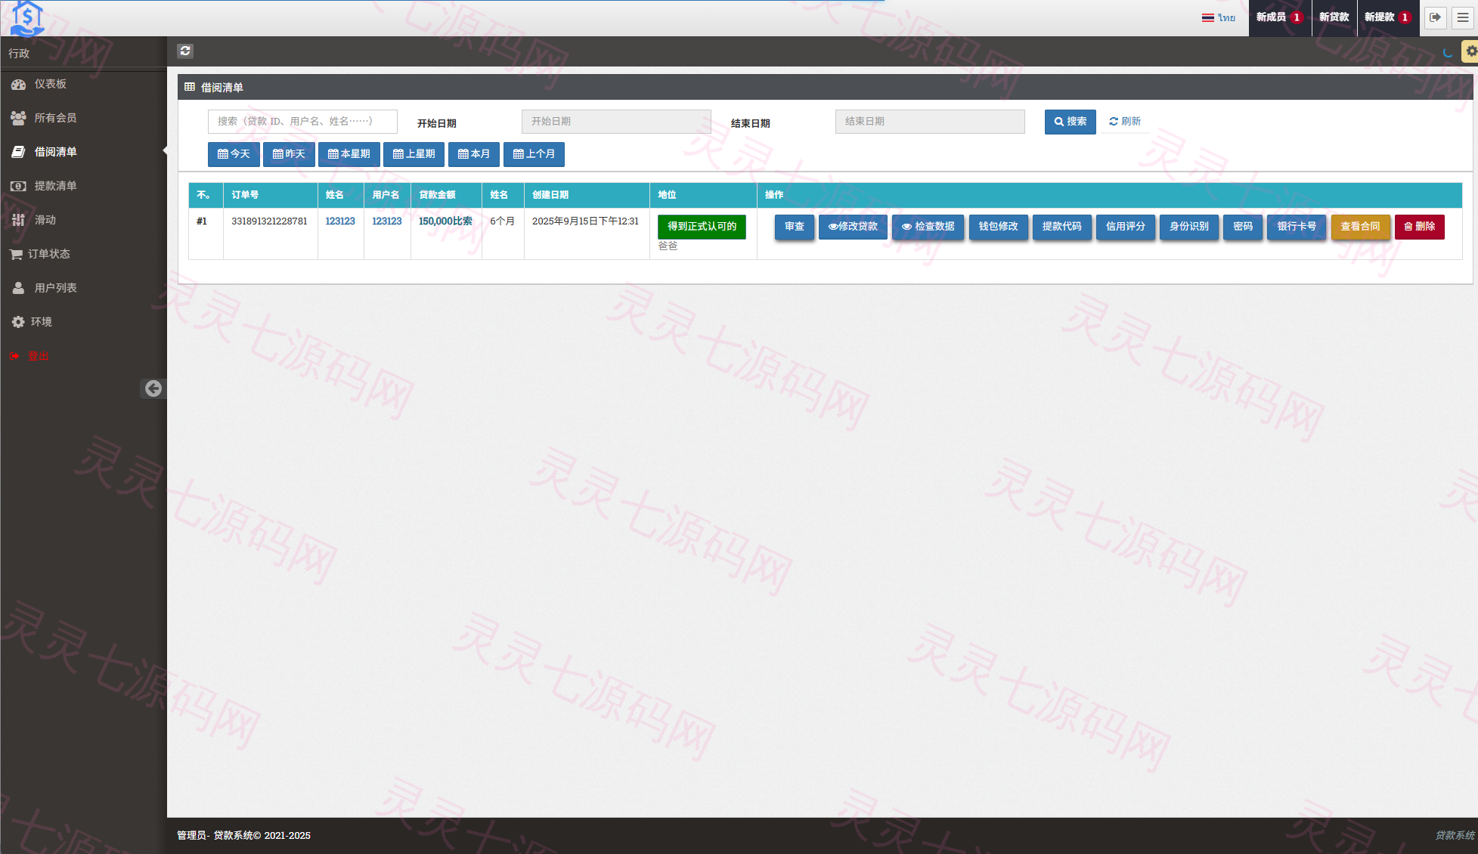Open 所有会员 in sidebar

(x=83, y=118)
